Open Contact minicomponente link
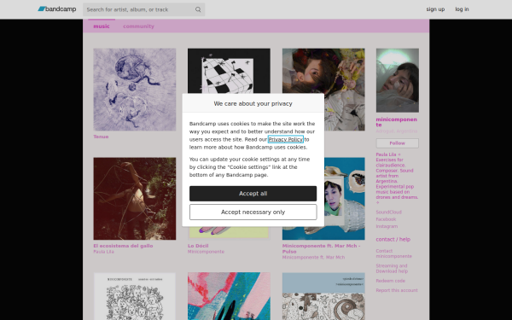 click(x=393, y=253)
